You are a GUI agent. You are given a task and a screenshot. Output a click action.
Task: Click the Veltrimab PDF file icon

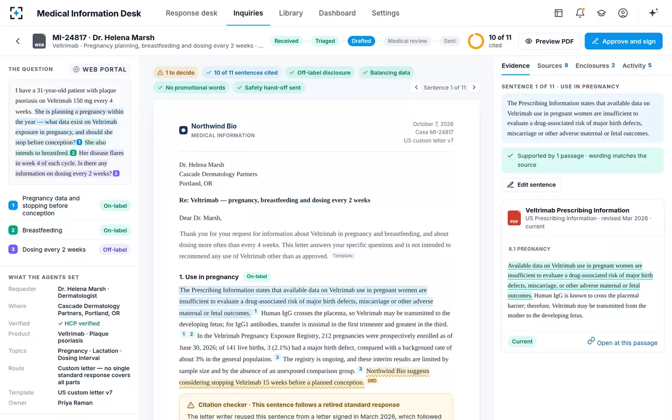pos(514,218)
